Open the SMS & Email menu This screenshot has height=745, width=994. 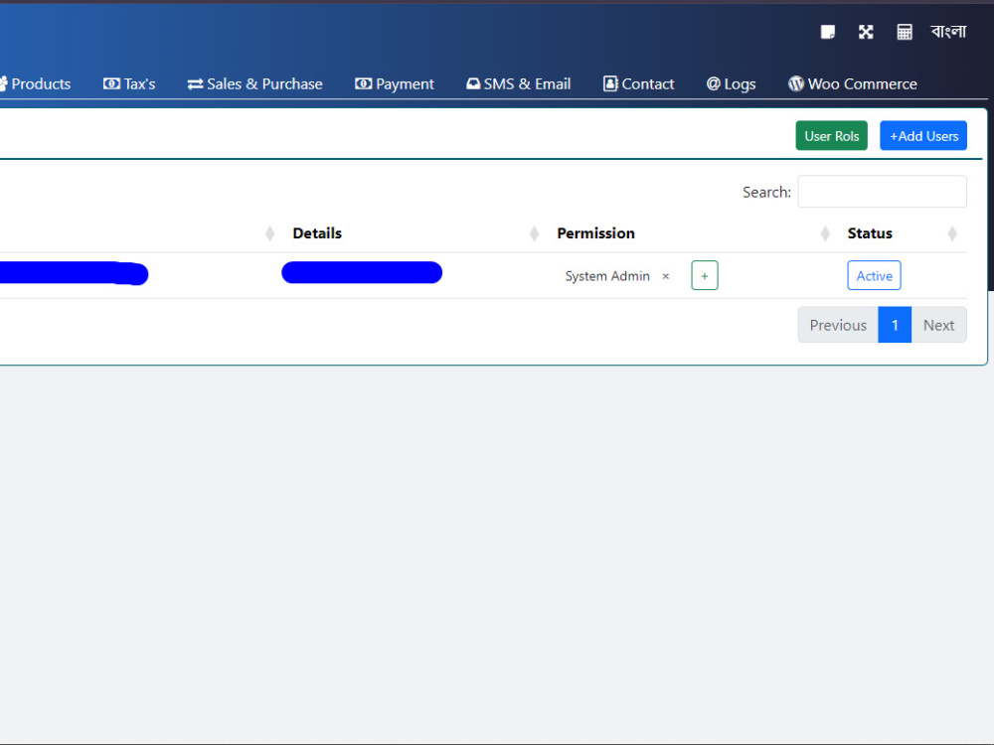519,83
